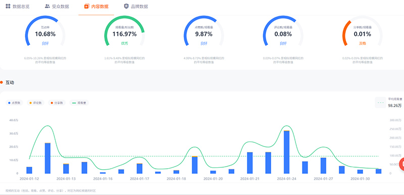
Task: Click the people icon beside 受众数据
Action: pyautogui.click(x=47, y=6)
